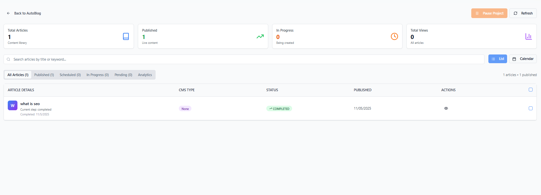Switch to Calendar view
The image size is (541, 195).
523,59
